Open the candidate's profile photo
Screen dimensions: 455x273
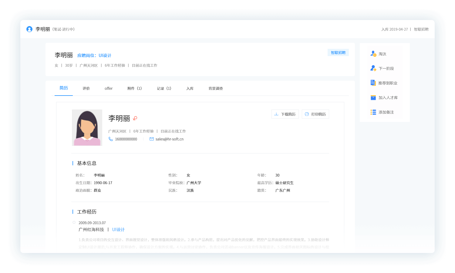pyautogui.click(x=87, y=128)
